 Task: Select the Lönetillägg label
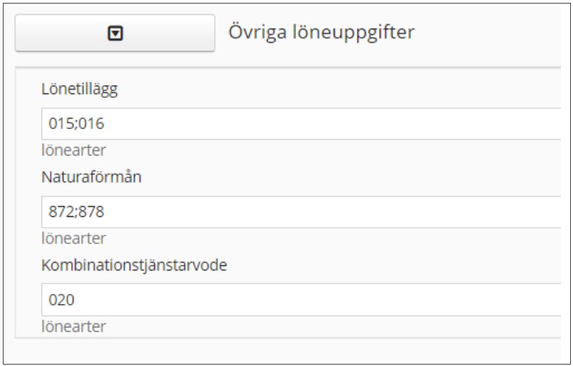(79, 89)
